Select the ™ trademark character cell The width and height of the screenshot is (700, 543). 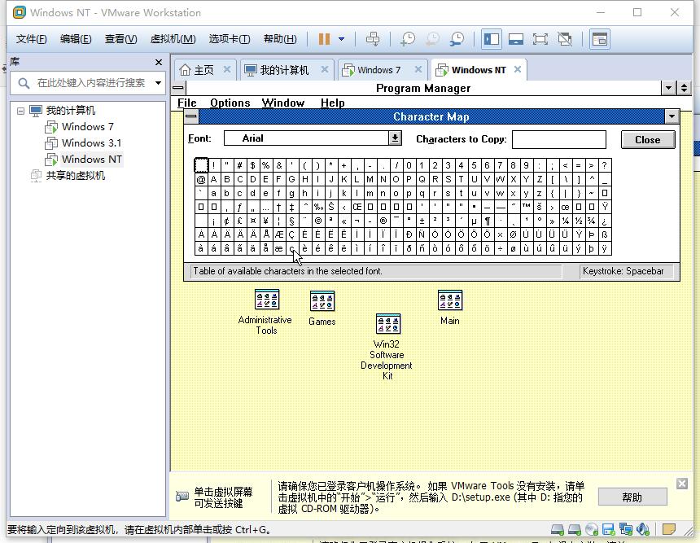point(527,207)
